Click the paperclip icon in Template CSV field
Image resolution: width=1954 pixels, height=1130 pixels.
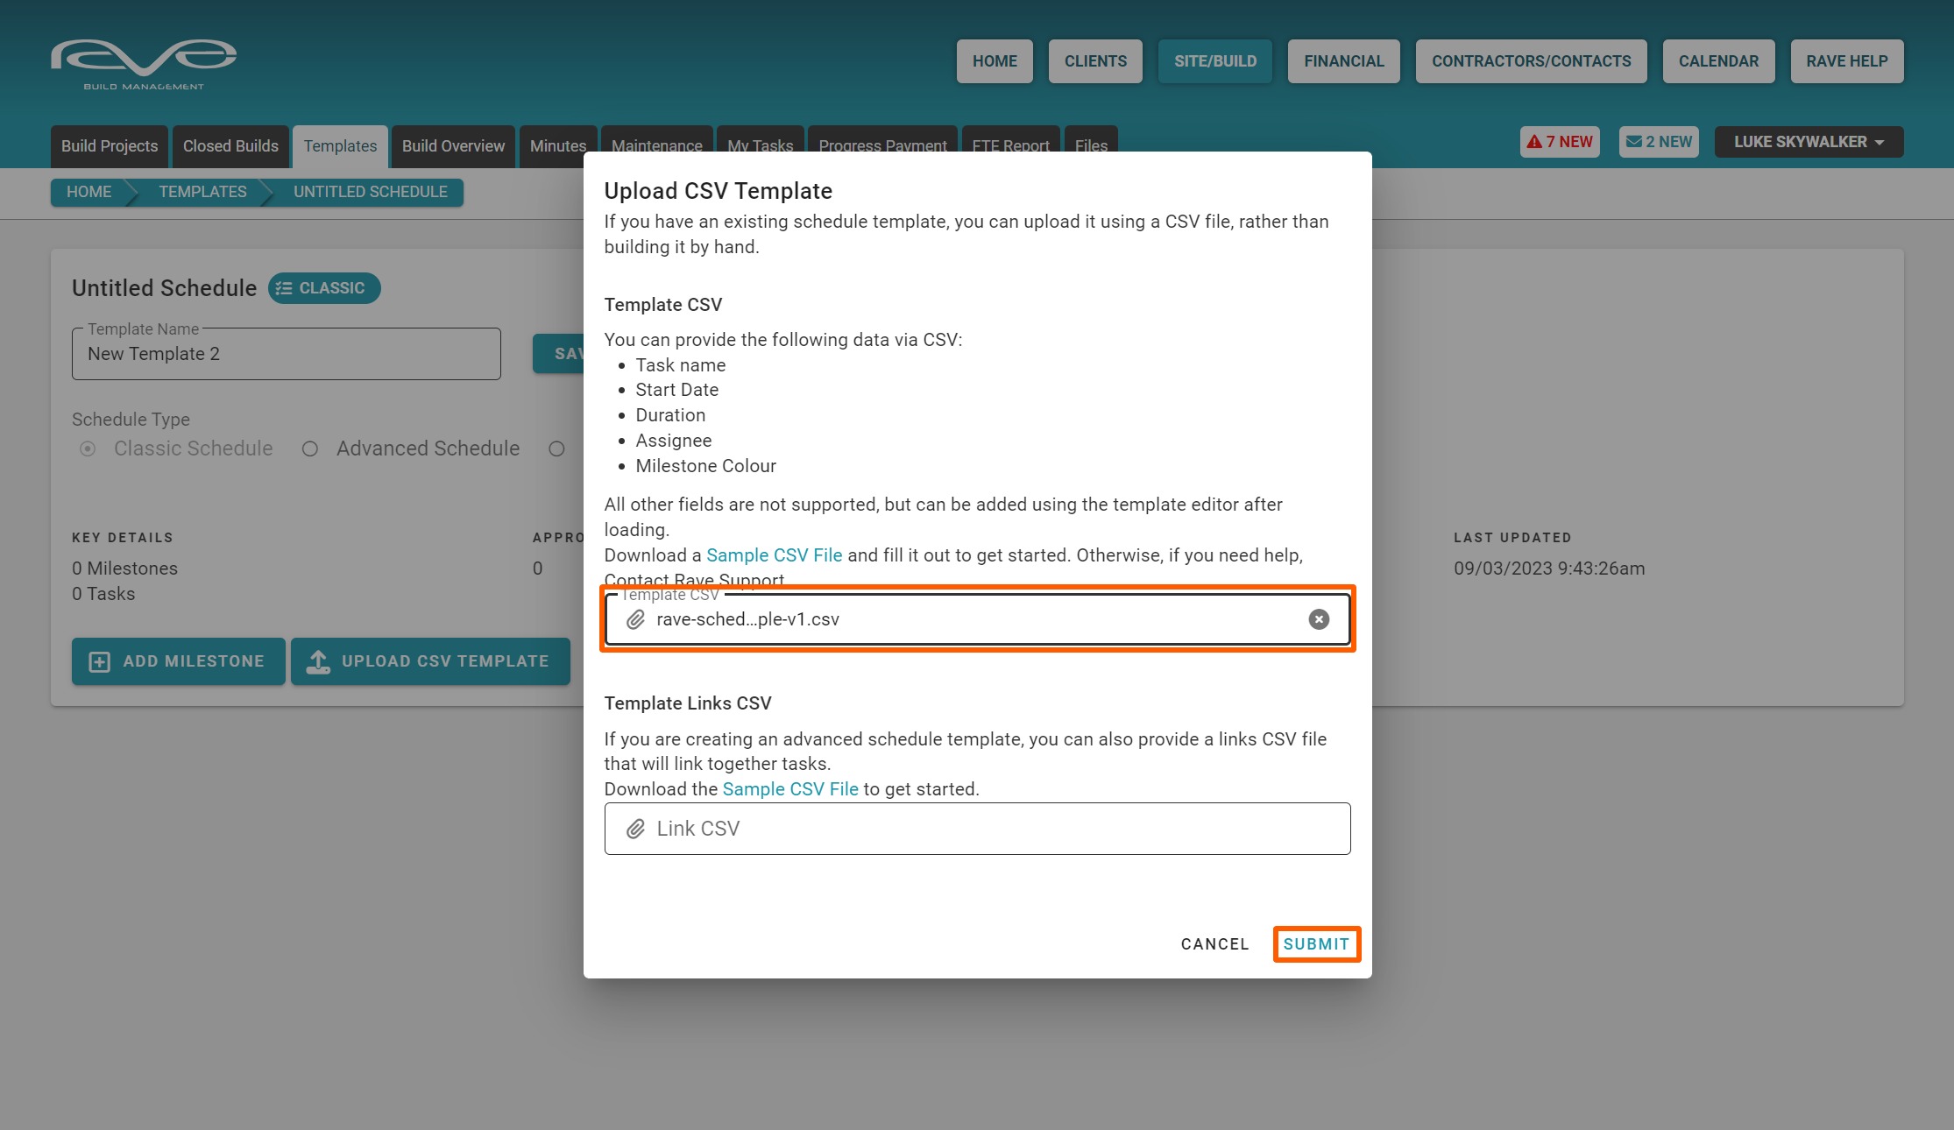point(635,619)
